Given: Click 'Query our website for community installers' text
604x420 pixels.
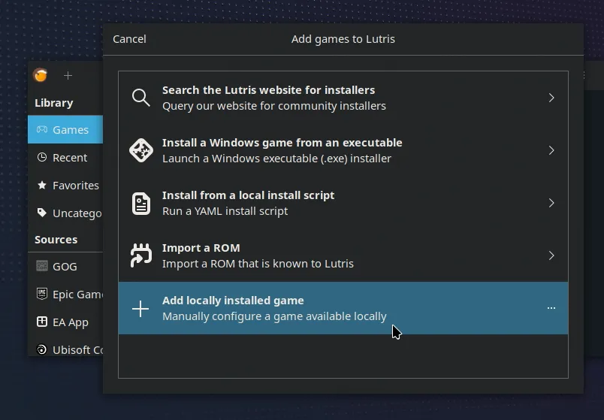Looking at the screenshot, I should coord(274,106).
